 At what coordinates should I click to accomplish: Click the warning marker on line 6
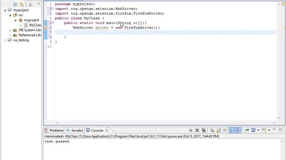tap(46, 28)
